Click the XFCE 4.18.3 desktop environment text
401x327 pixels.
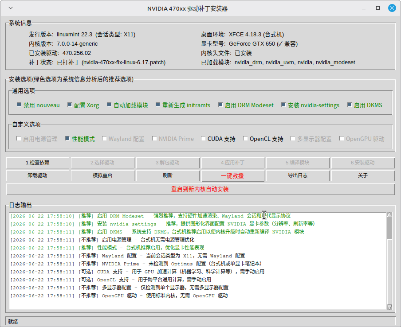245,35
